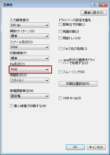This screenshot has width=110, height=155.
Task: Open the スプール形式 RAW dropdown
Action: point(29,47)
